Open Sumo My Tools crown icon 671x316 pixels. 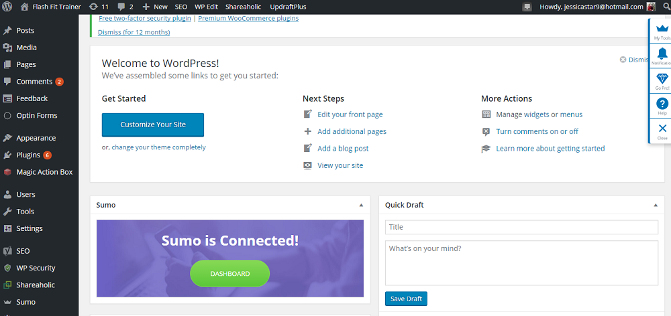coord(662,31)
